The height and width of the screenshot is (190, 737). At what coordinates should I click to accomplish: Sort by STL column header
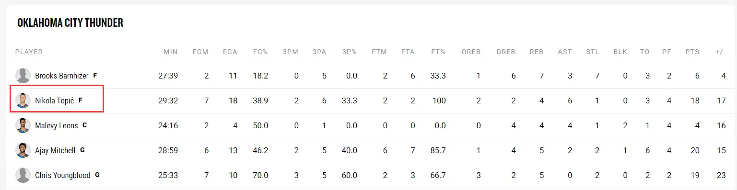[593, 52]
